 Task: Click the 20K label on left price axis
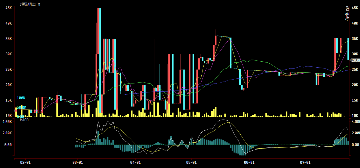[x=9, y=85]
